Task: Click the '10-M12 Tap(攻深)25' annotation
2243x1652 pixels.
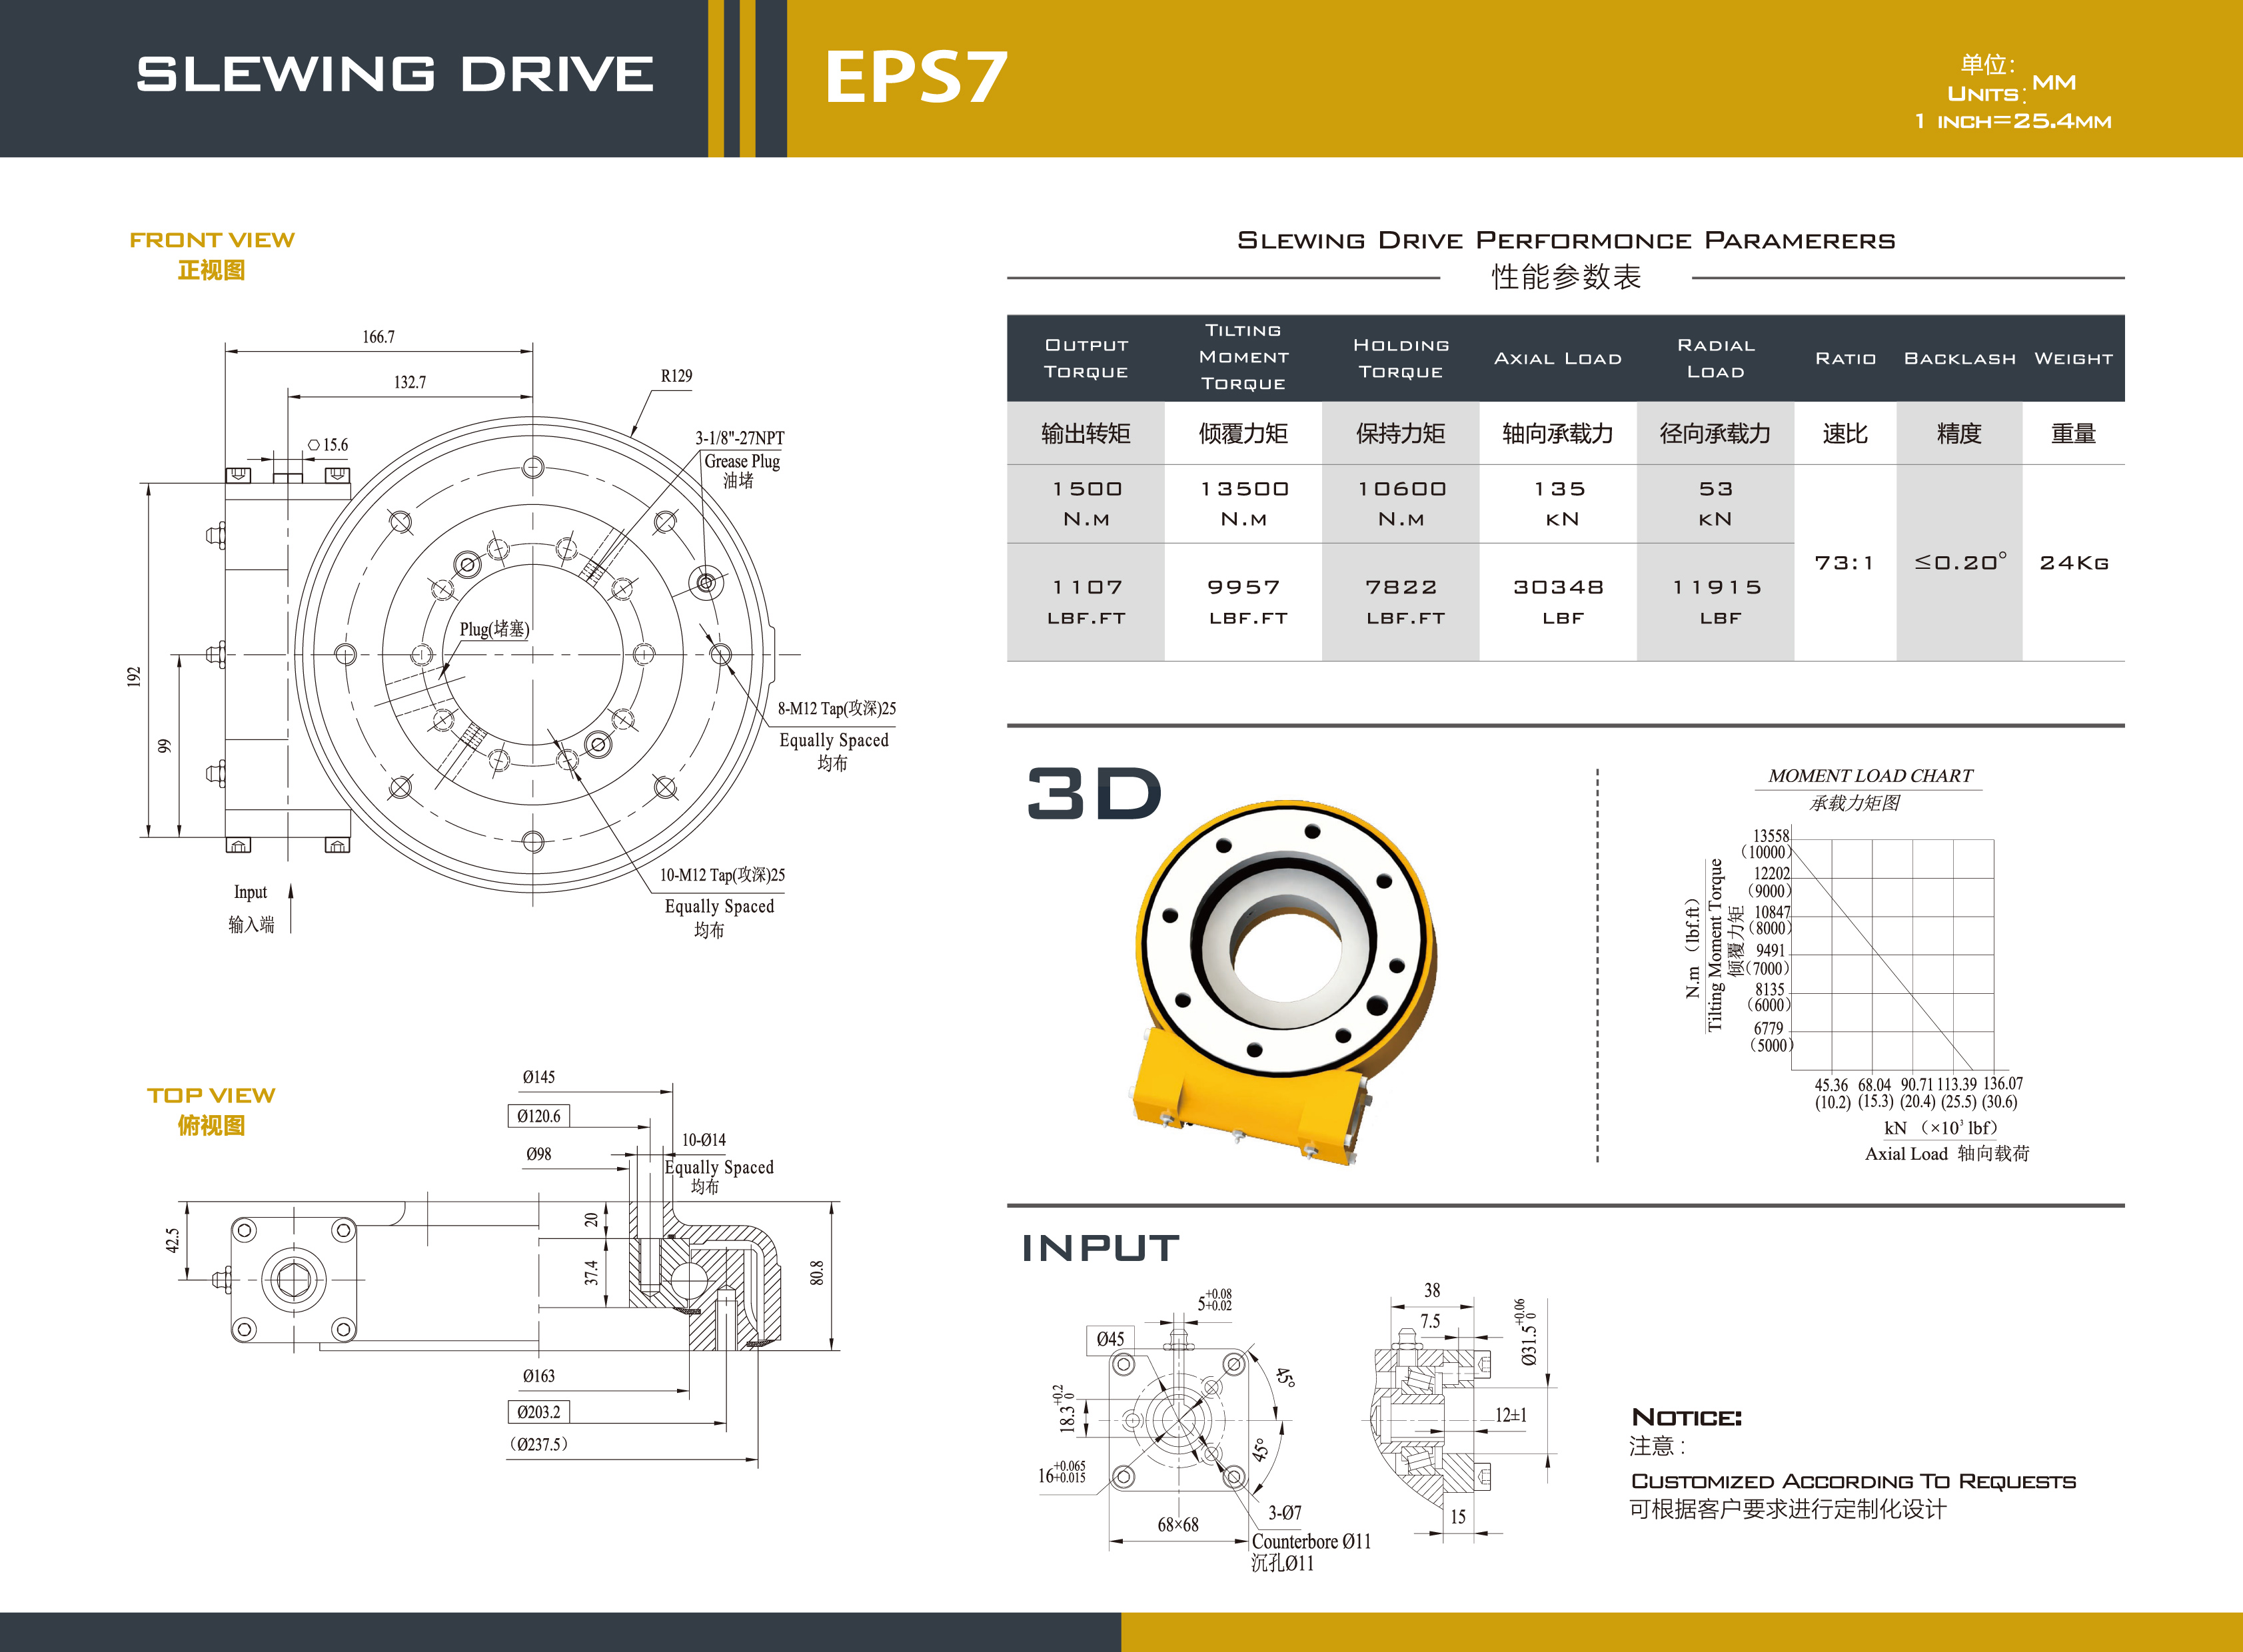Action: tap(721, 875)
